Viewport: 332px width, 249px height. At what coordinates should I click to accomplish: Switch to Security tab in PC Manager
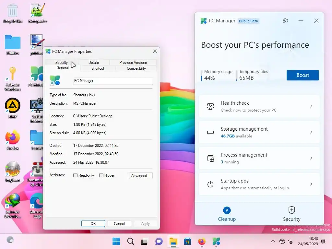(x=291, y=214)
